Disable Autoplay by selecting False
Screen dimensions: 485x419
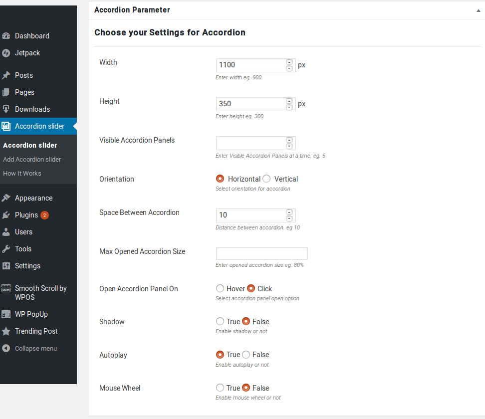246,354
